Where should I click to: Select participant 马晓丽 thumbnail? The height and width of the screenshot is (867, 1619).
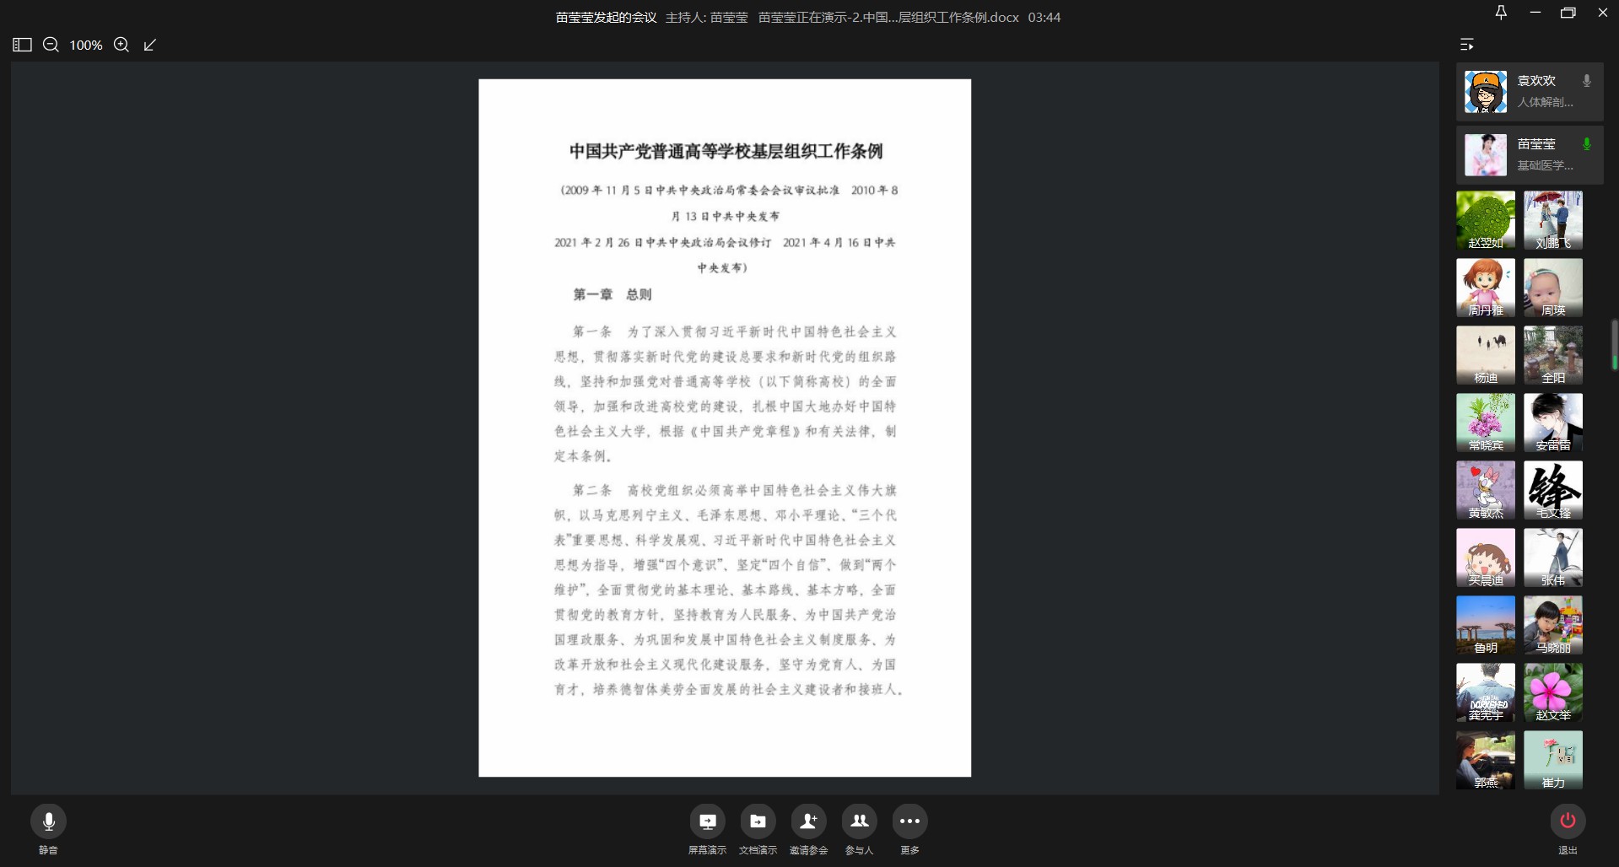point(1553,625)
